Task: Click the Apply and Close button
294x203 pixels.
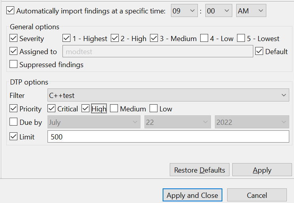Action: coord(192,195)
